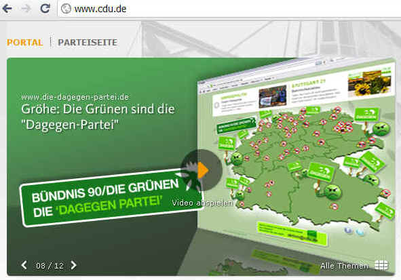The image size is (401, 280).
Task: Click the browser back arrow
Action: pos(7,9)
